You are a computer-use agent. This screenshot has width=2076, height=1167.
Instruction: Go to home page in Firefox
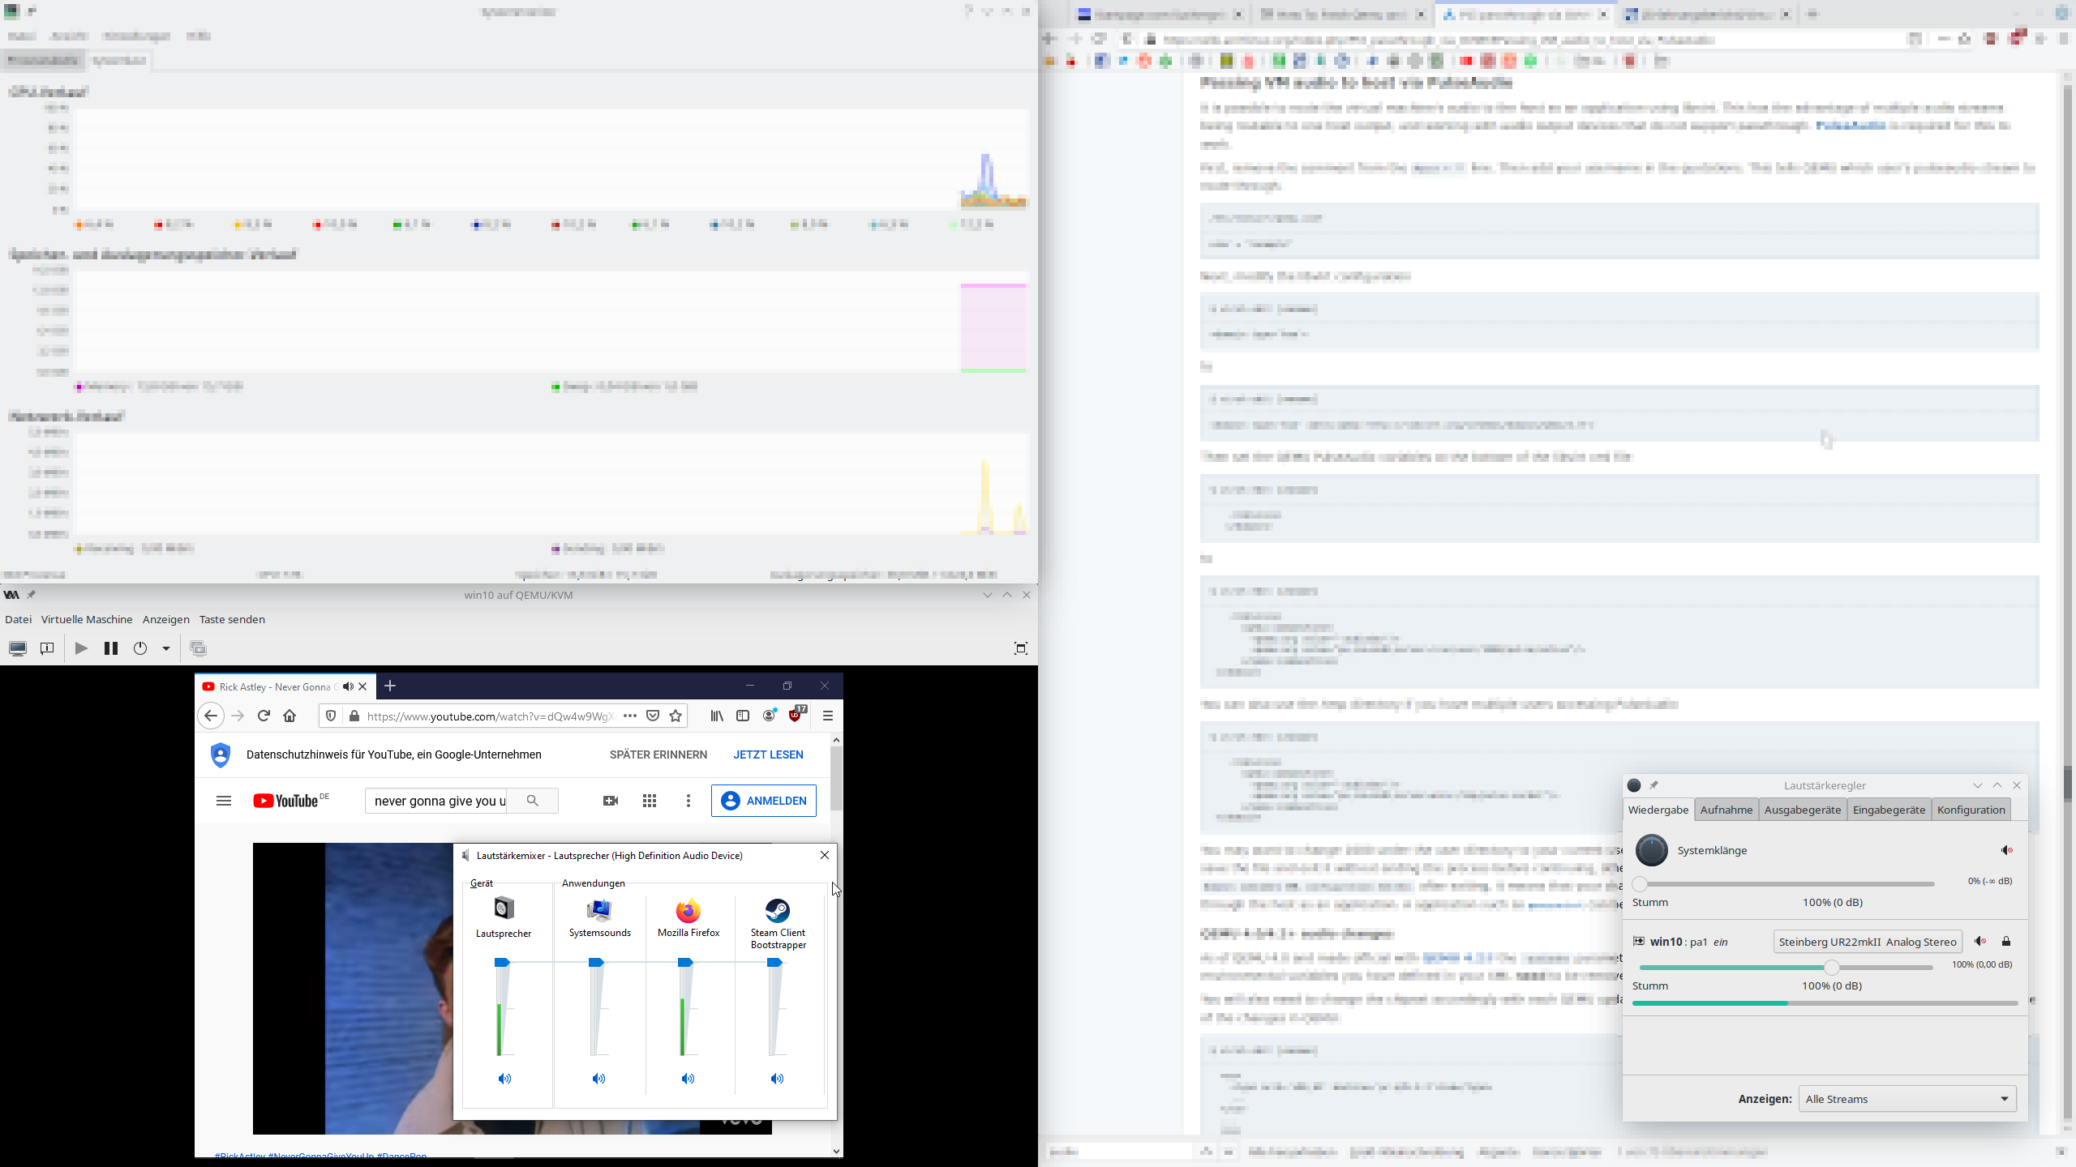[x=290, y=716]
